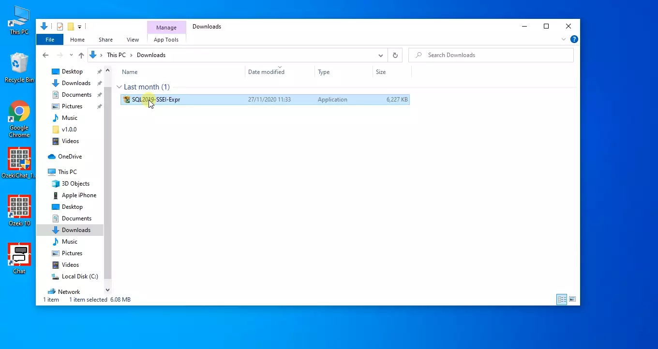The image size is (658, 349).
Task: Click Downloads in the address breadcrumb
Action: pos(151,55)
